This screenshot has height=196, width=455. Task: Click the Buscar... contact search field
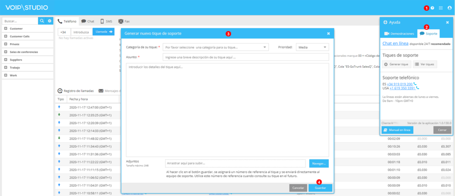(x=20, y=21)
